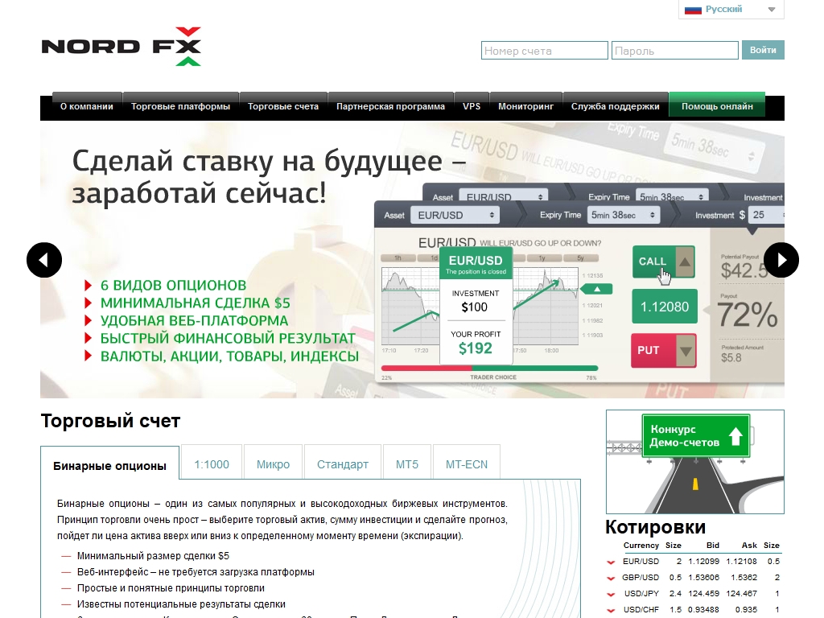
Task: Open the demo account contest banner
Action: (x=694, y=462)
